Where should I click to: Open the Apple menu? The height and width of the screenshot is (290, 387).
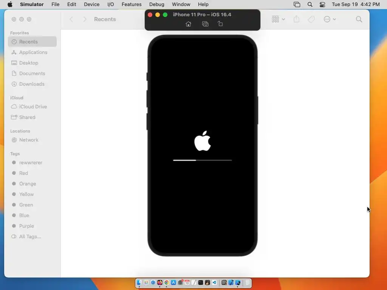click(10, 4)
